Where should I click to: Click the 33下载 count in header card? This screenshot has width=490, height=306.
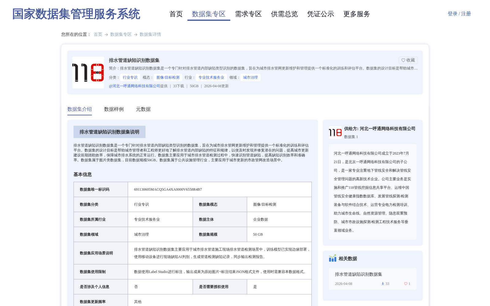[x=179, y=86]
